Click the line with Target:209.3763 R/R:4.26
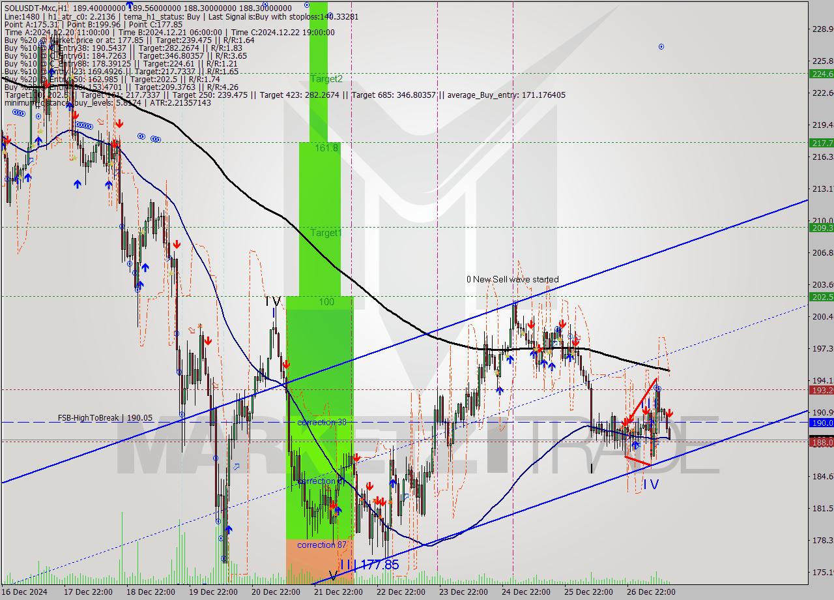The height and width of the screenshot is (600, 834). pos(121,87)
